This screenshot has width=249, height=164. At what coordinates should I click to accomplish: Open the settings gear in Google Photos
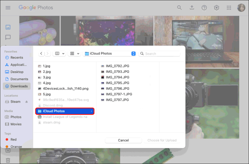(217, 8)
